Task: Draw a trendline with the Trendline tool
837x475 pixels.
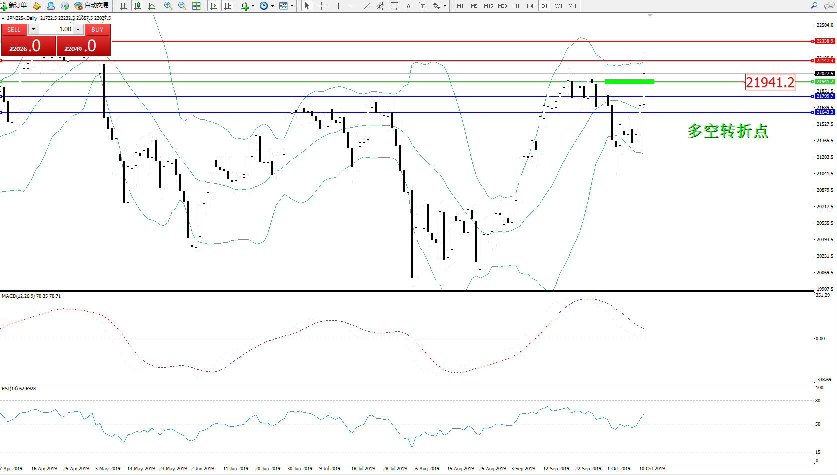Action: click(x=367, y=6)
